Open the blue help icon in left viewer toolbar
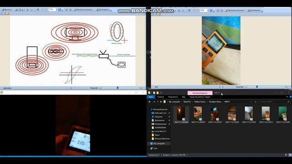The height and width of the screenshot is (164, 292). click(x=60, y=10)
